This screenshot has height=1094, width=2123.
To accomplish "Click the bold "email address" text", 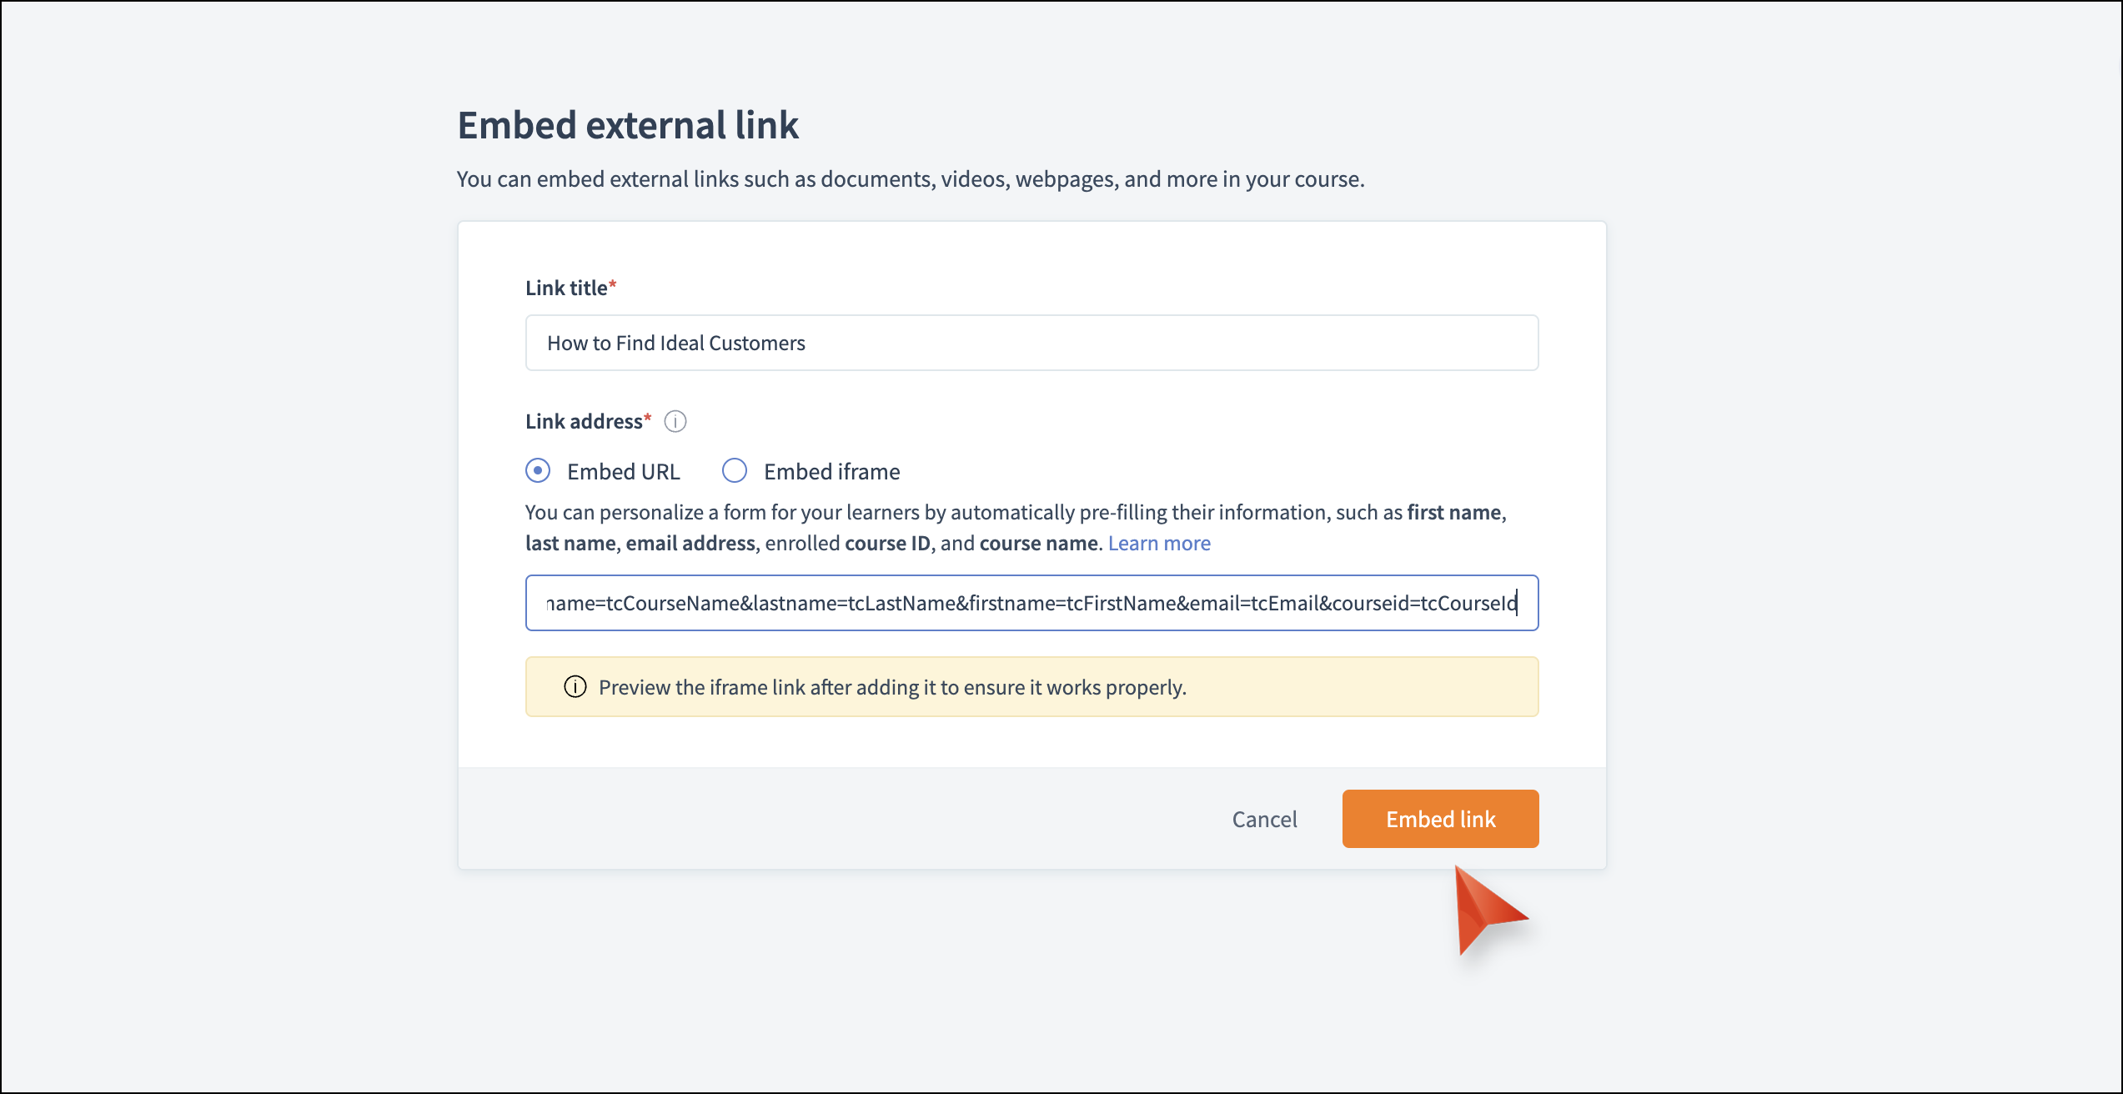I will pyautogui.click(x=690, y=544).
